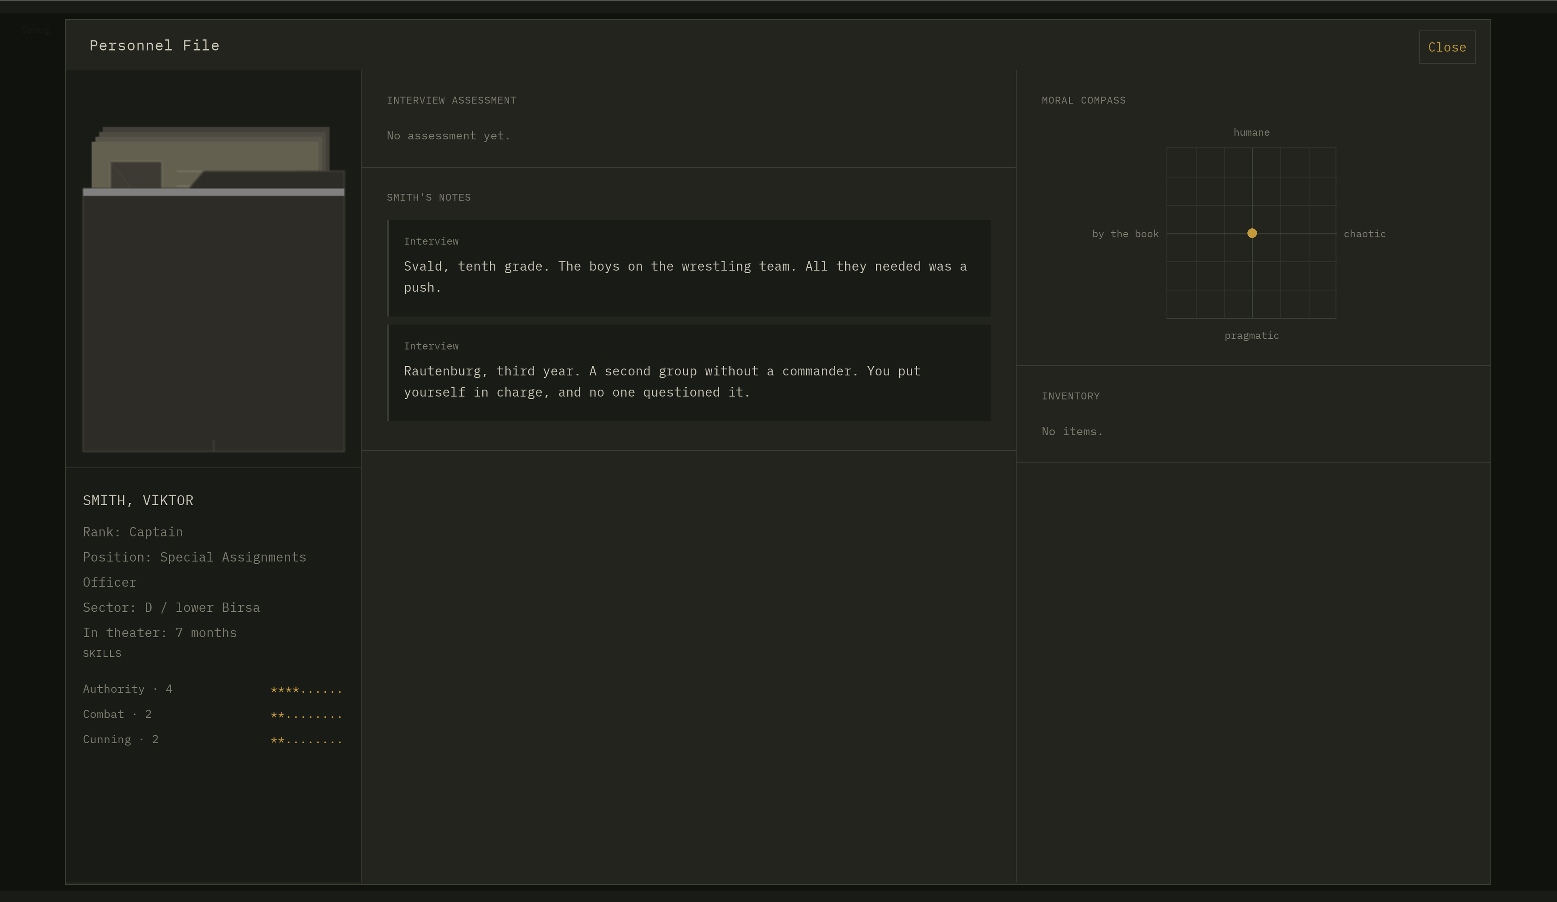
Task: Click the INVENTORY heading
Action: 1071,396
